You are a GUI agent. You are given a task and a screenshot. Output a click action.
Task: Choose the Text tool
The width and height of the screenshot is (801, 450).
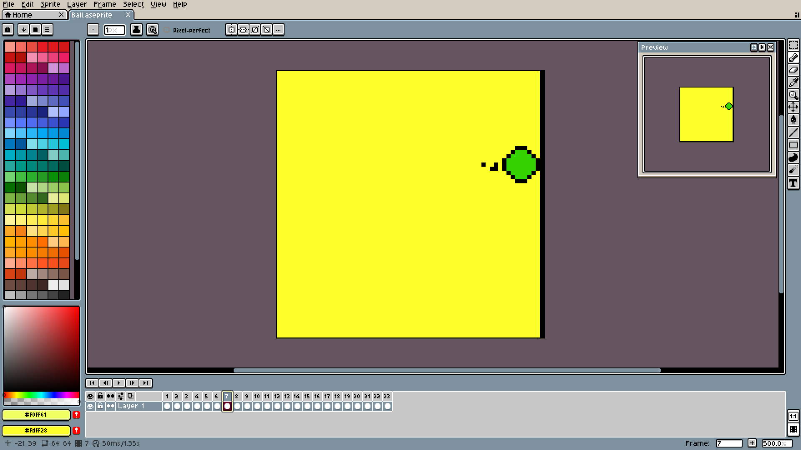coord(793,183)
